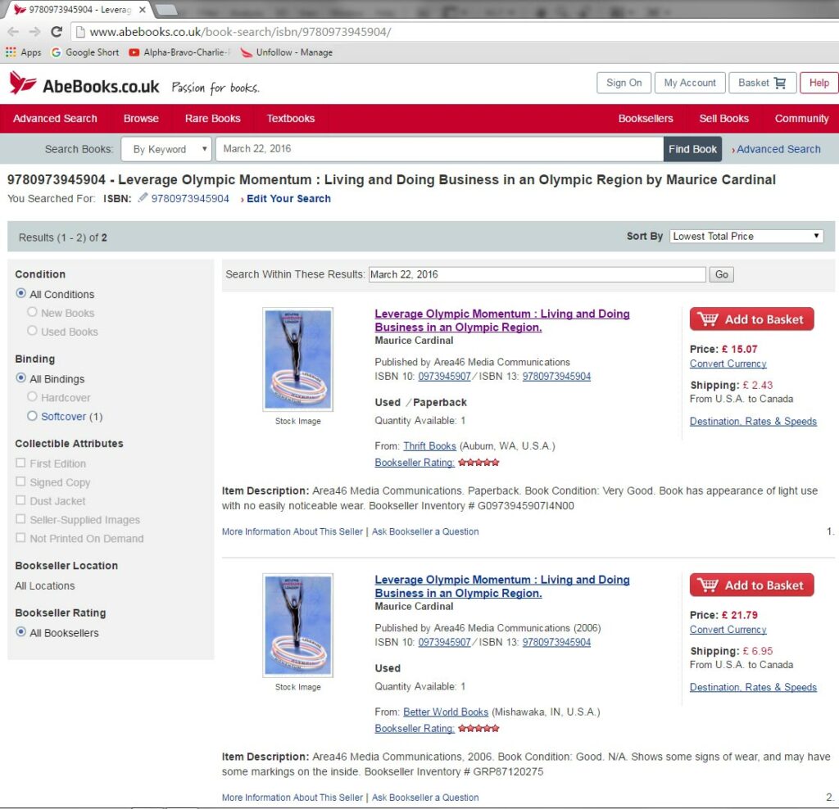
Task: Select the All Bindings radio button
Action: [x=20, y=377]
